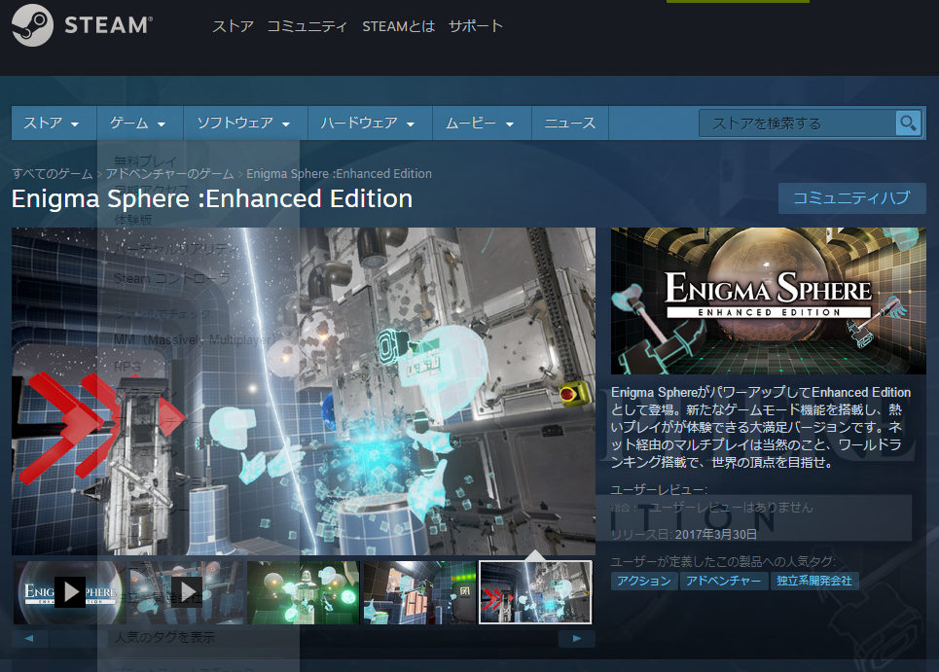
Task: Play the first Enigma Sphere trailer thumbnail
Action: point(70,592)
